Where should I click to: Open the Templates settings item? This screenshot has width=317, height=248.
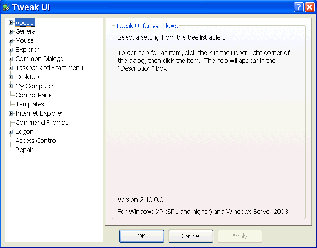pos(30,104)
